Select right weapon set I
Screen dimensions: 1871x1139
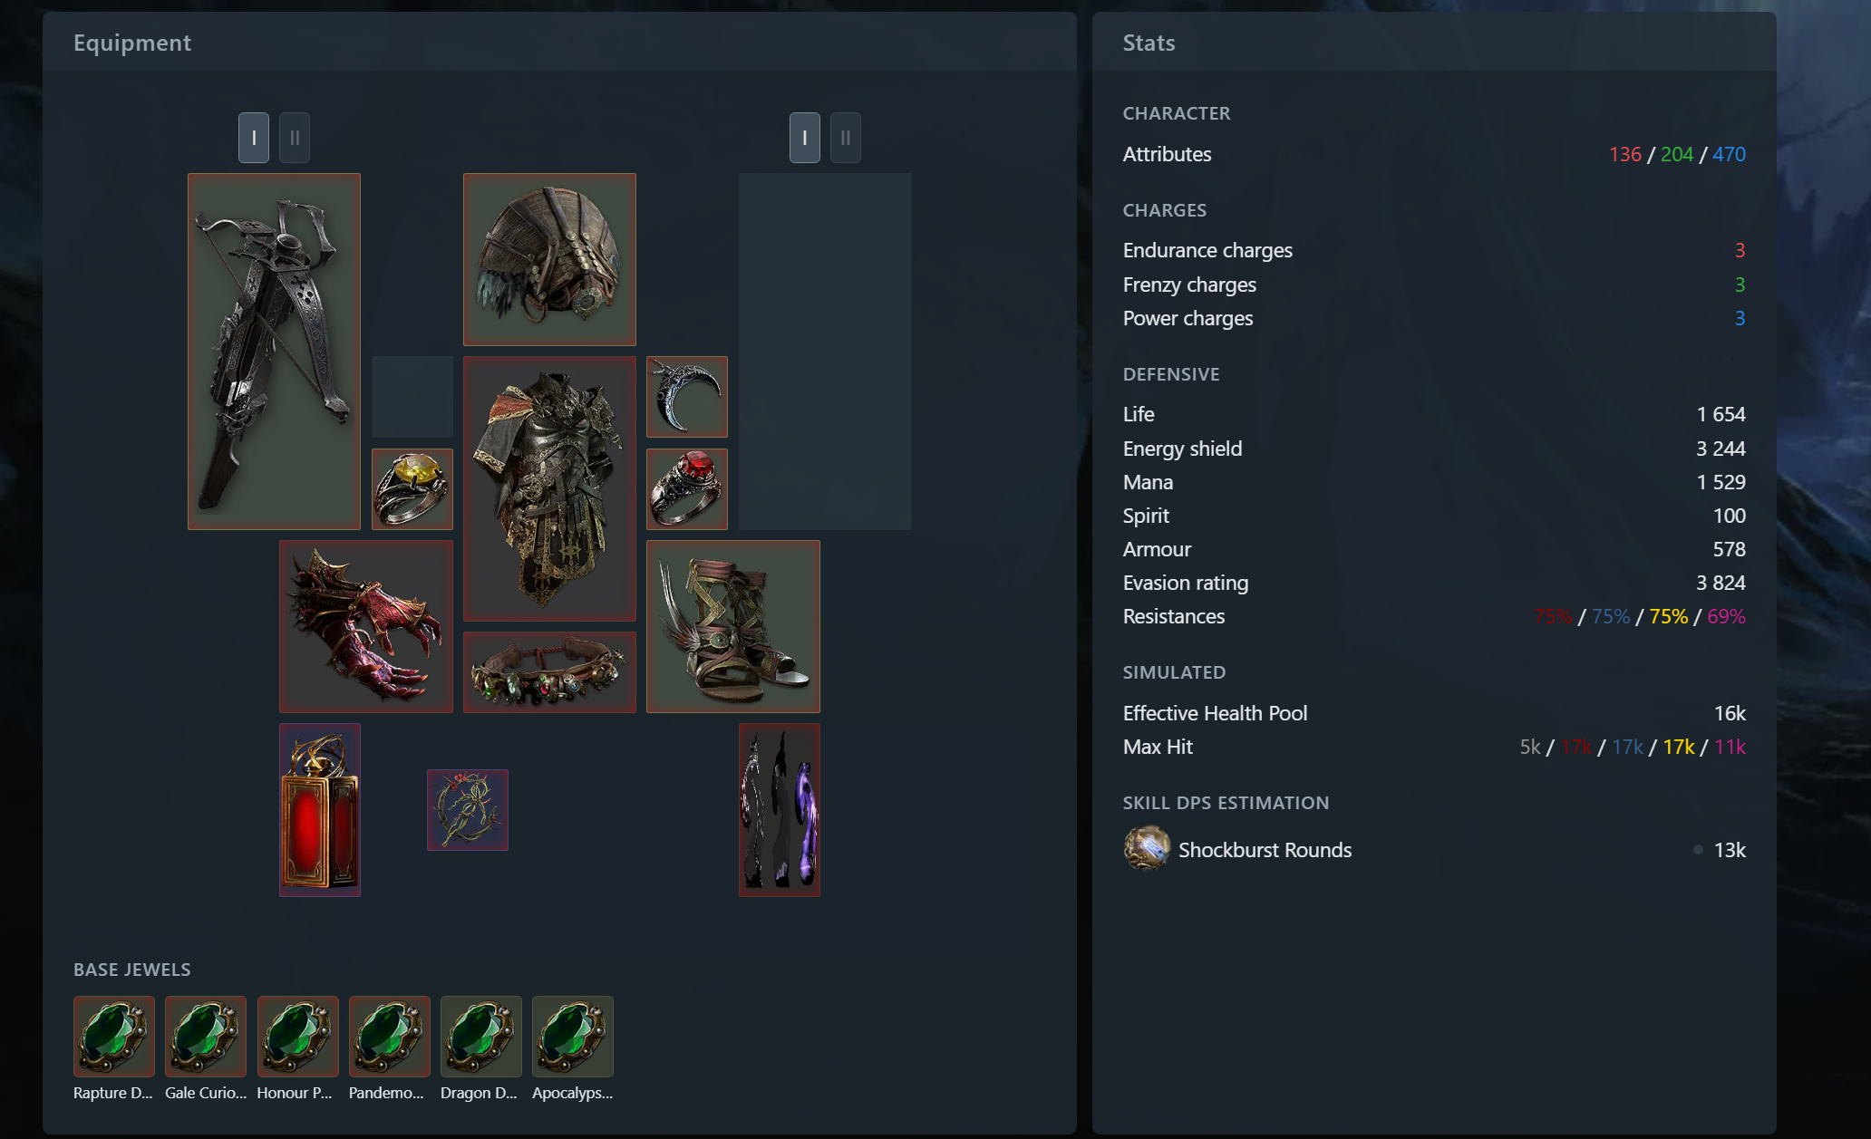click(x=805, y=138)
